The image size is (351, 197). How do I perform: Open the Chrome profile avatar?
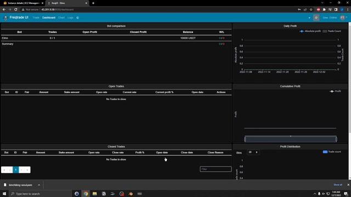coord(342,10)
